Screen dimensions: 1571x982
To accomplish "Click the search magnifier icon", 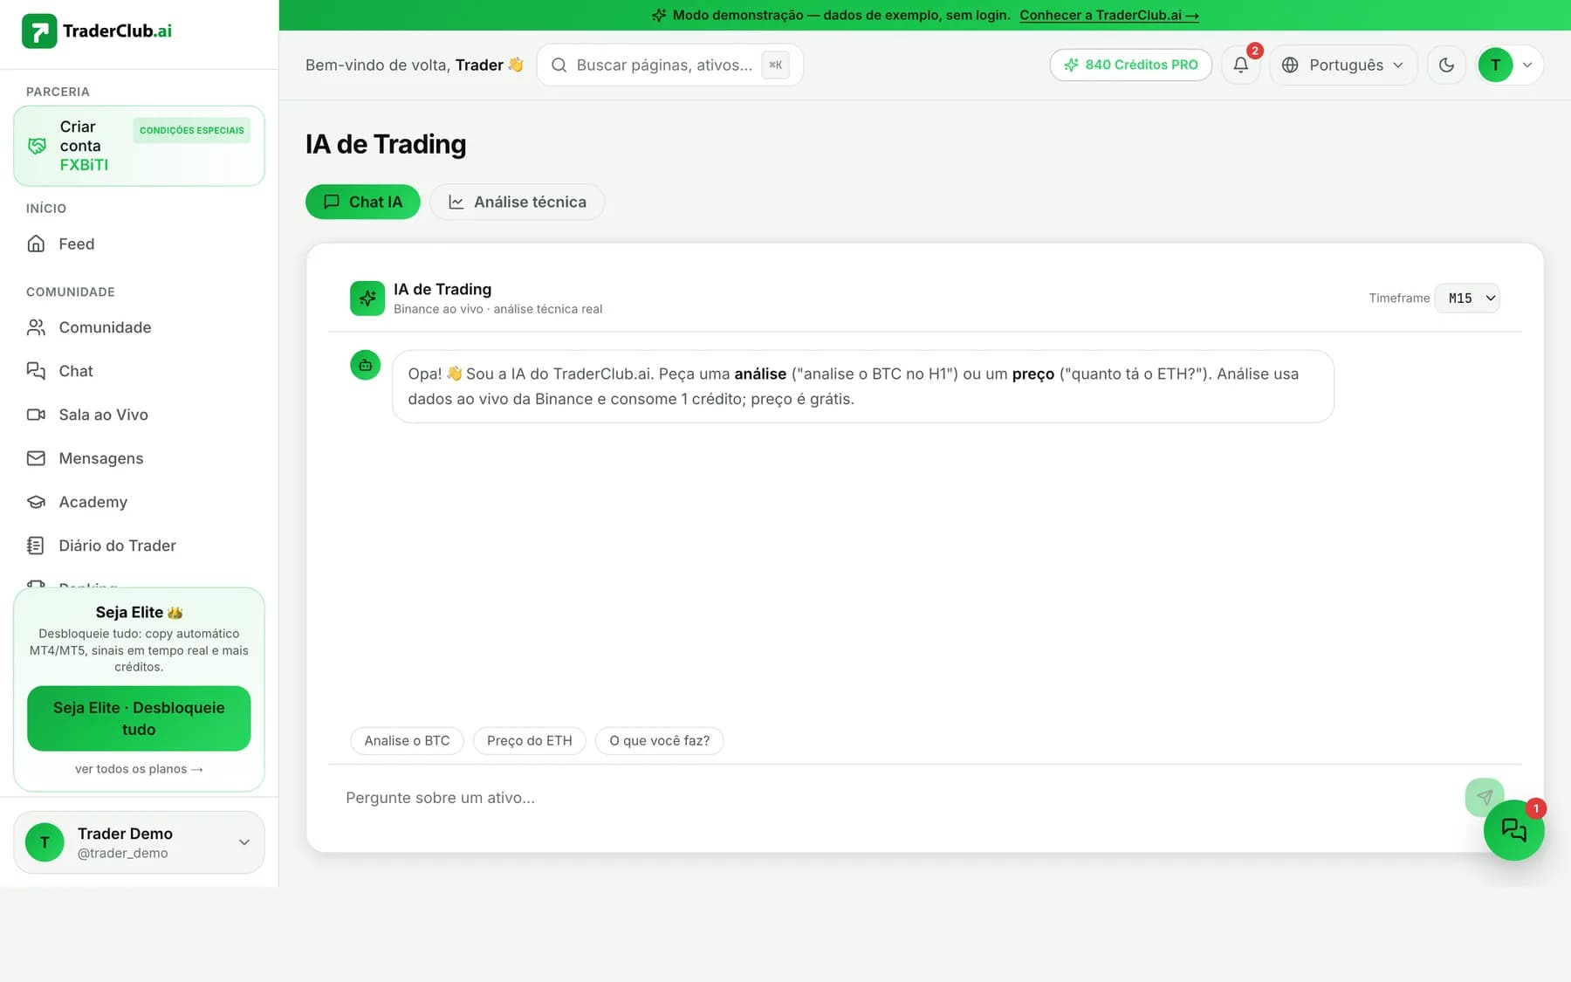I will pos(559,65).
